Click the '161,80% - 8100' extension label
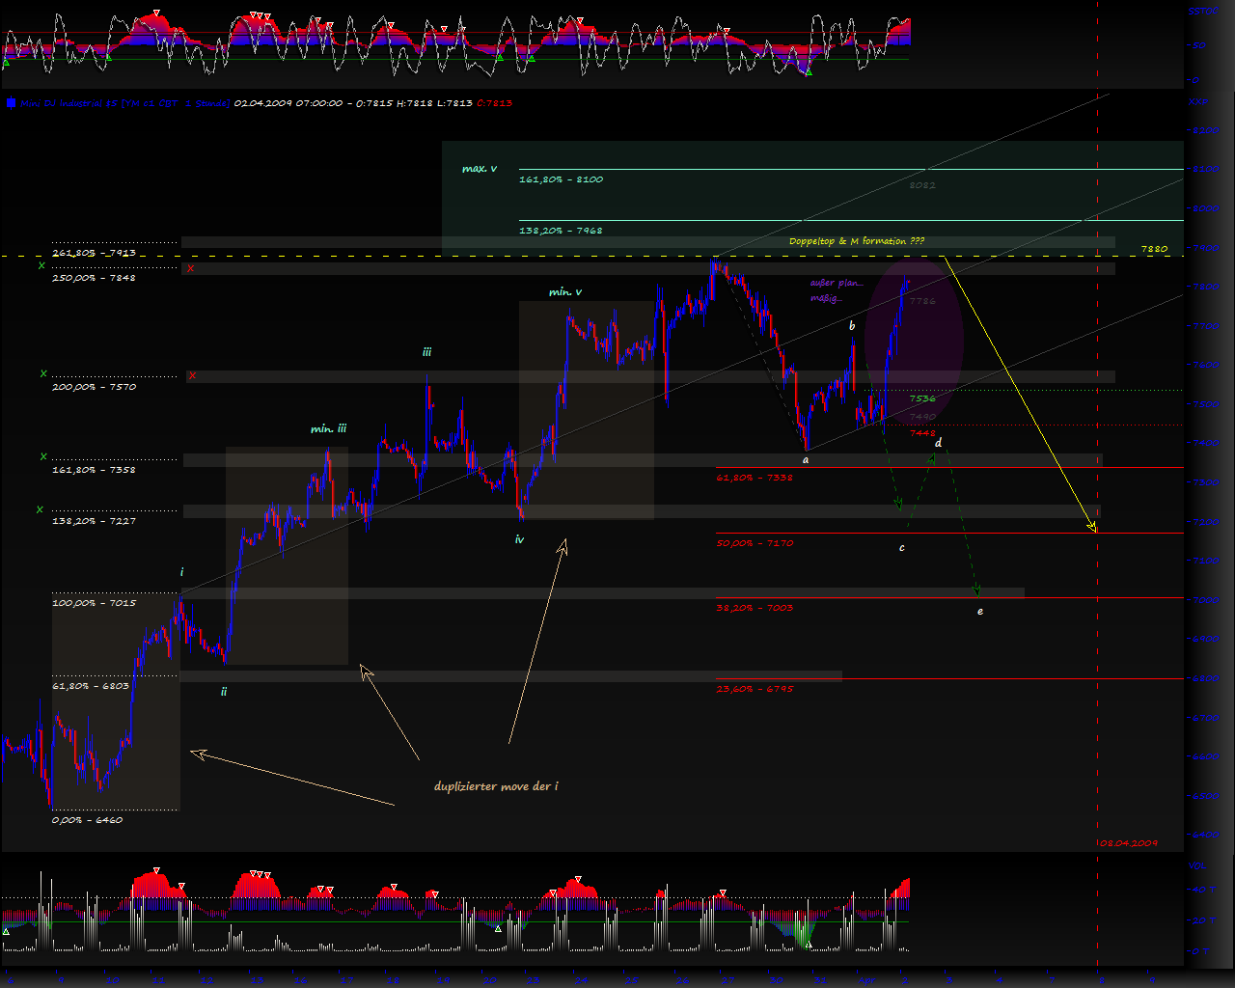 tap(561, 179)
